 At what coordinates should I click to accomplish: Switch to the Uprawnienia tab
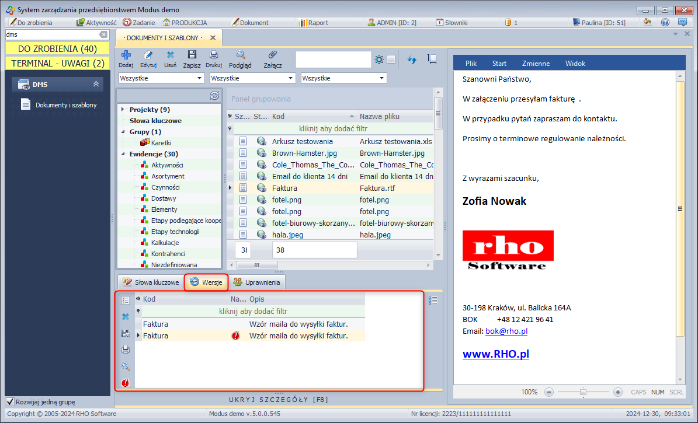pyautogui.click(x=257, y=282)
